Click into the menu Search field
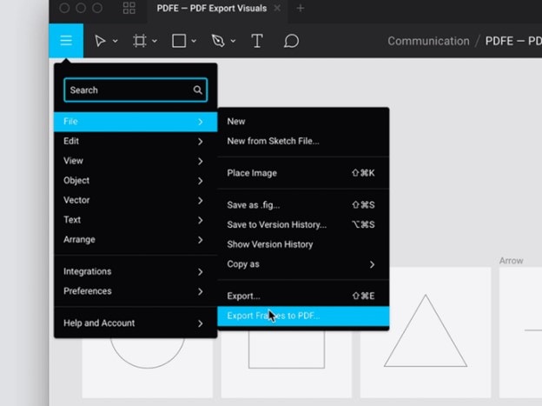The width and height of the screenshot is (542, 406). [x=135, y=90]
